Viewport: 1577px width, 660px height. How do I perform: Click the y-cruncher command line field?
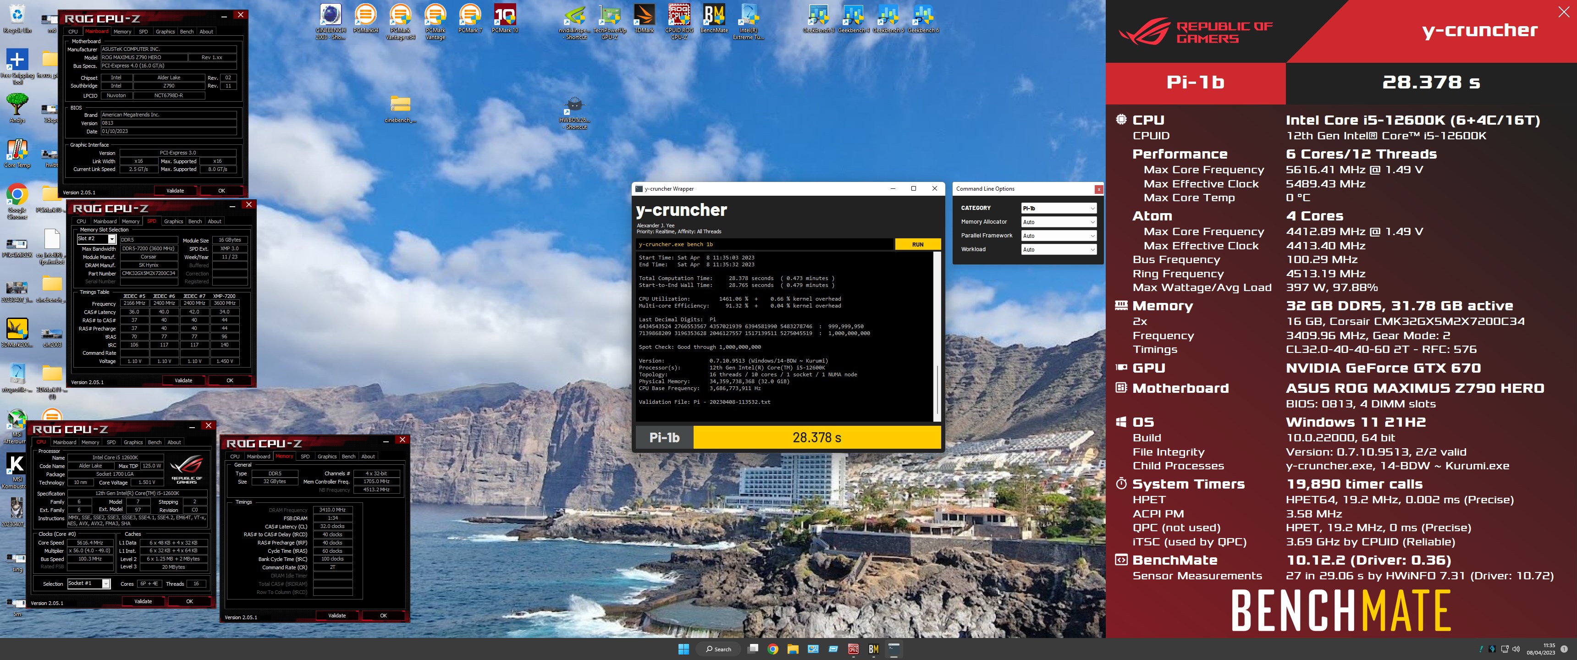coord(765,244)
